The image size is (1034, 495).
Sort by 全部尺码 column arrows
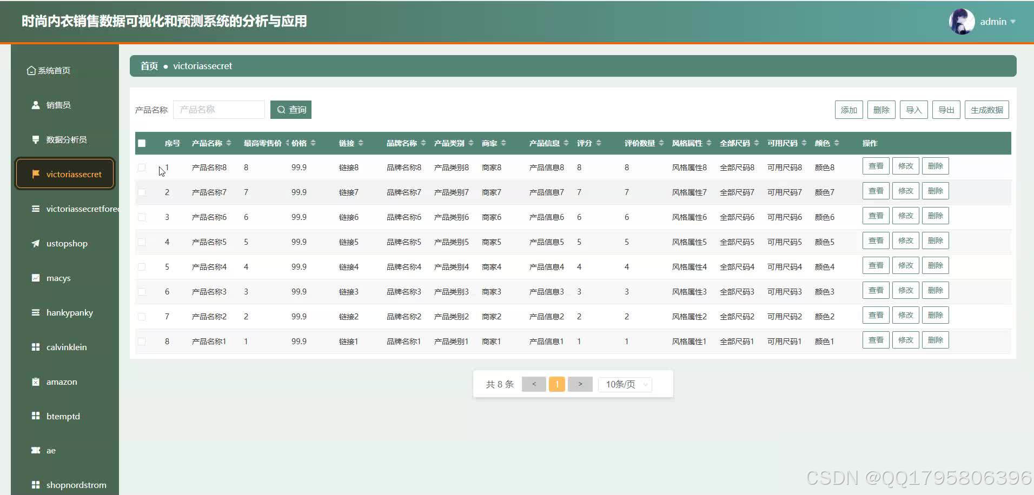pos(757,143)
